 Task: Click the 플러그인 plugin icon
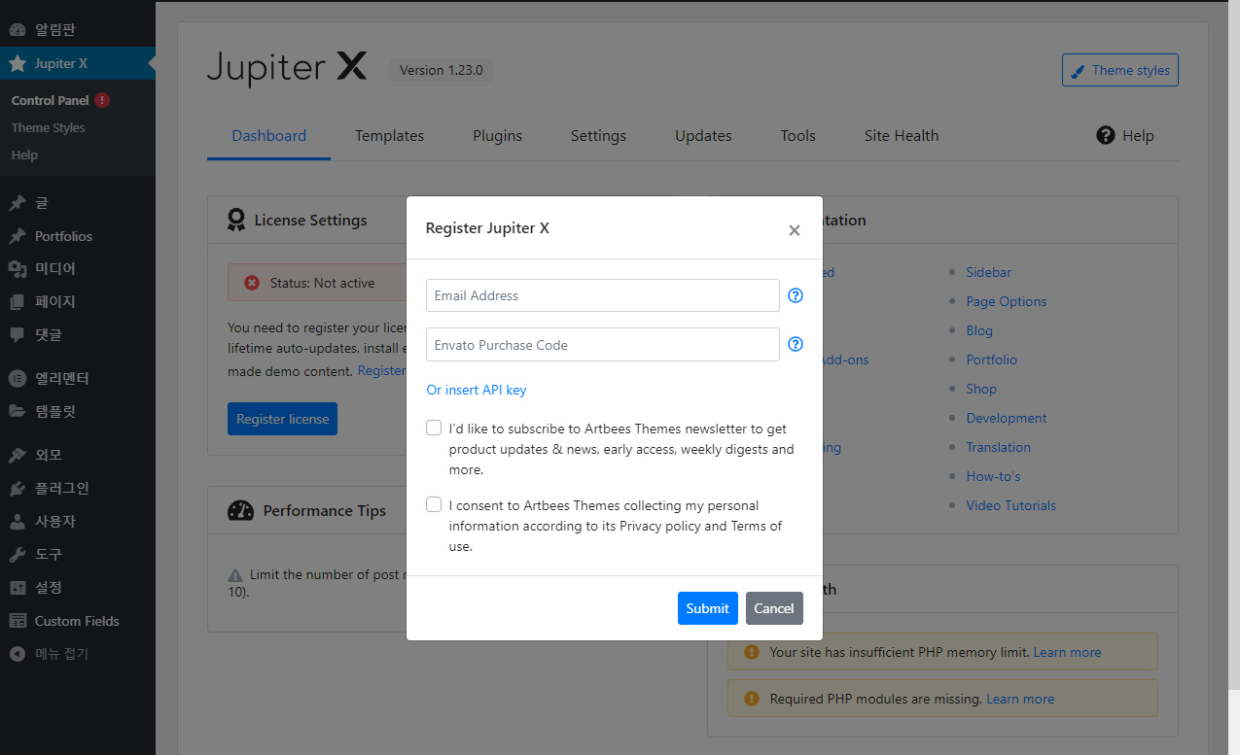(x=18, y=488)
